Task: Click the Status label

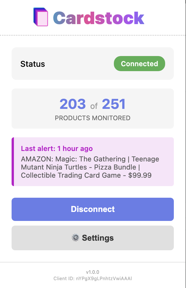Action: pos(33,64)
